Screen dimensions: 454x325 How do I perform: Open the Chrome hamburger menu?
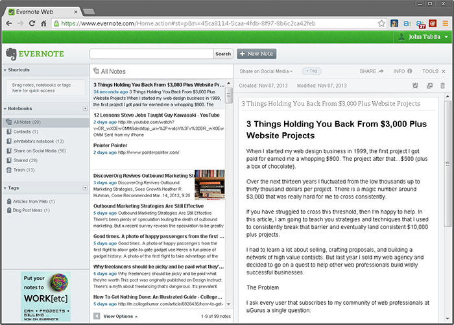click(x=445, y=23)
